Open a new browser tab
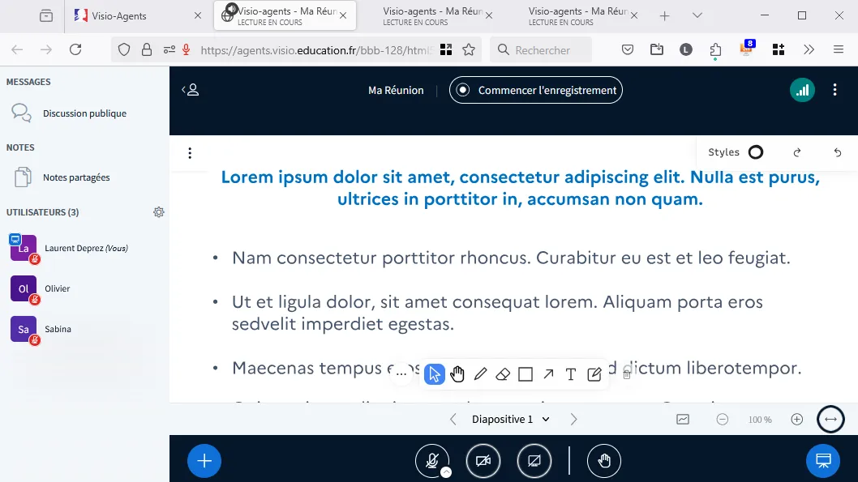Image resolution: width=858 pixels, height=482 pixels. tap(664, 16)
